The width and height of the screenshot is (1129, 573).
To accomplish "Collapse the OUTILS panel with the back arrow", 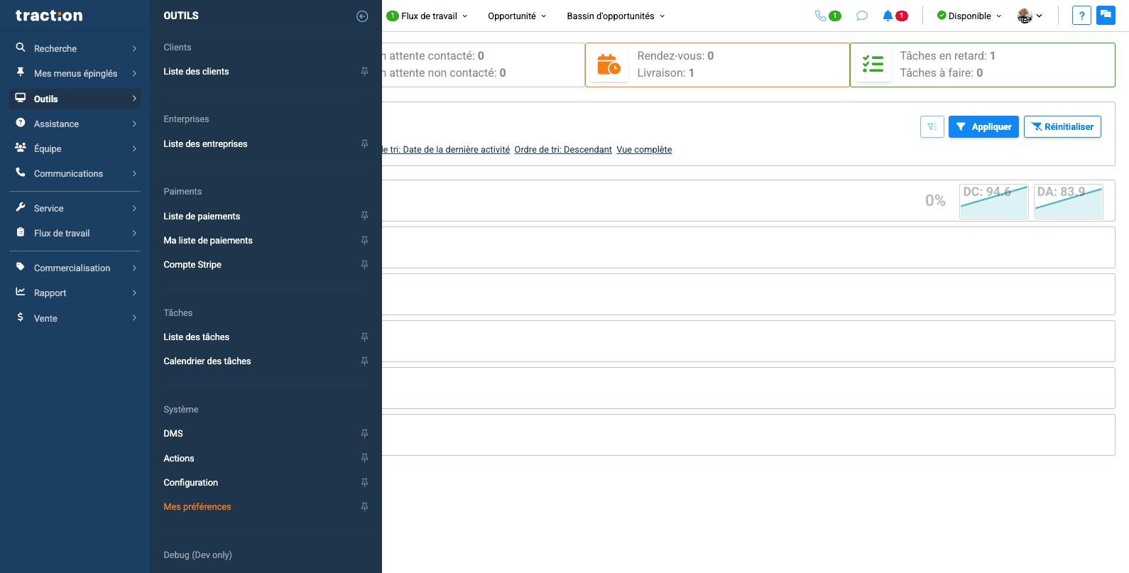I will point(362,16).
